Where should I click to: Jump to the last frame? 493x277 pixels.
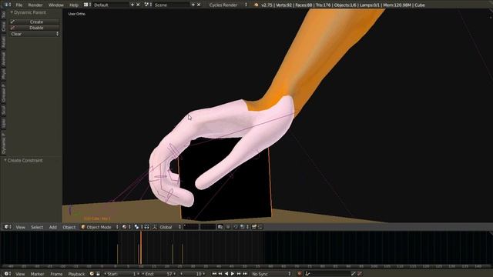245,274
